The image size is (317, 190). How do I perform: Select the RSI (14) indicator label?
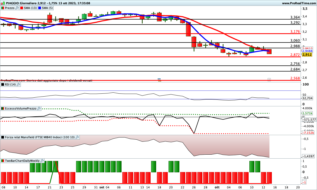click(x=11, y=84)
